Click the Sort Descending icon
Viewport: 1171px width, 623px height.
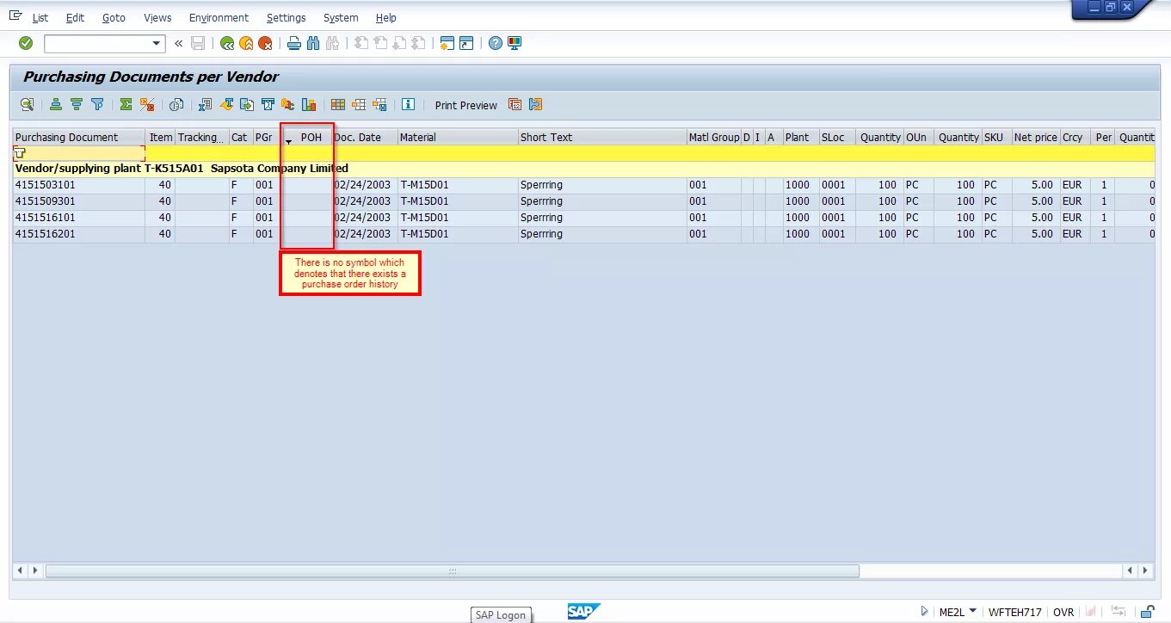[77, 105]
